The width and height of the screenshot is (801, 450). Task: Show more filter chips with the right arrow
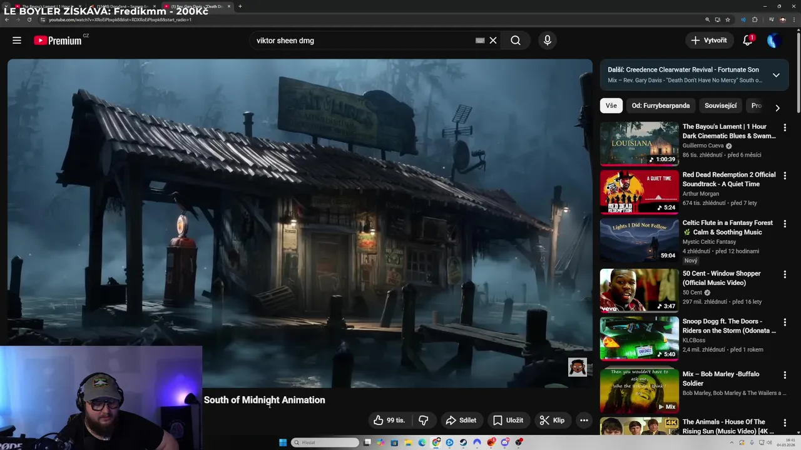tap(777, 107)
